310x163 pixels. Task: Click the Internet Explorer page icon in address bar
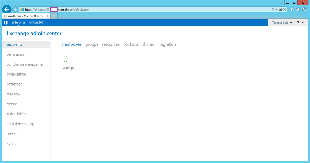tap(22, 9)
